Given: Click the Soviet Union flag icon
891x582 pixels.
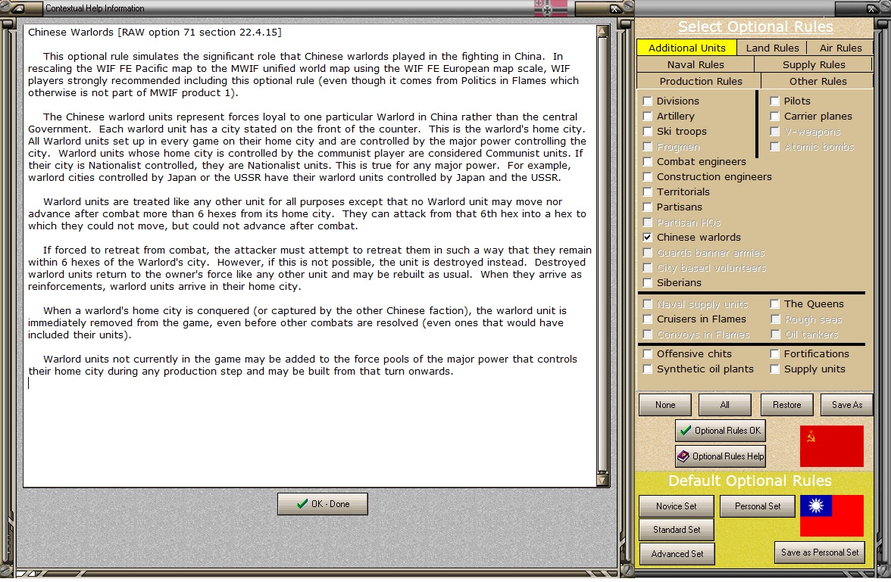Looking at the screenshot, I should coord(831,447).
